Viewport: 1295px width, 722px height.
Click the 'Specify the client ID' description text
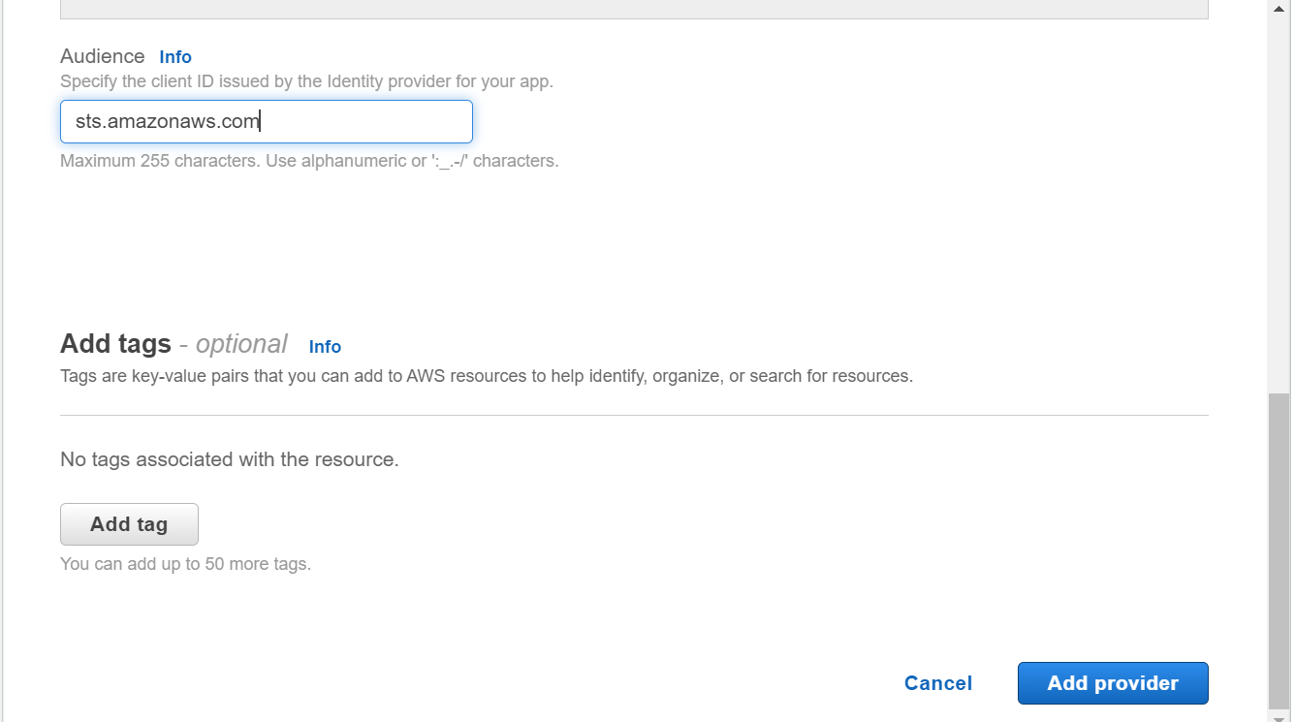point(306,81)
